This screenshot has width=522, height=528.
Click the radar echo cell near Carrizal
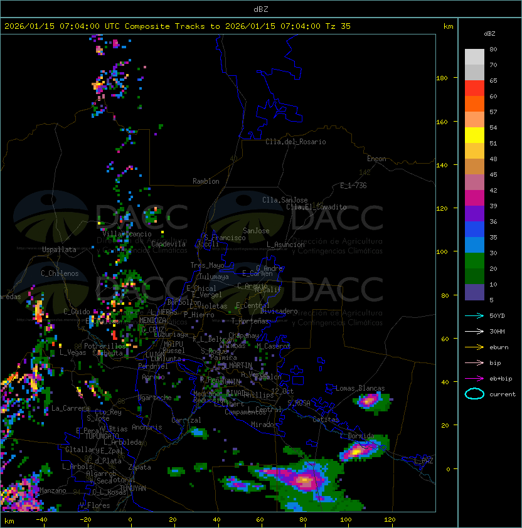tap(198, 433)
